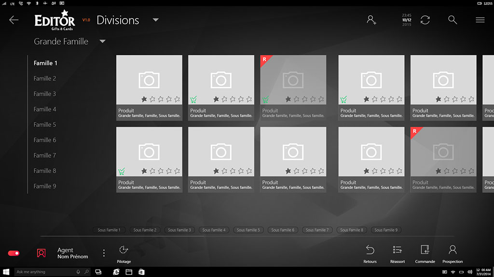Open the Pilotage icon
Screen dimensions: 494x277
coord(123,250)
